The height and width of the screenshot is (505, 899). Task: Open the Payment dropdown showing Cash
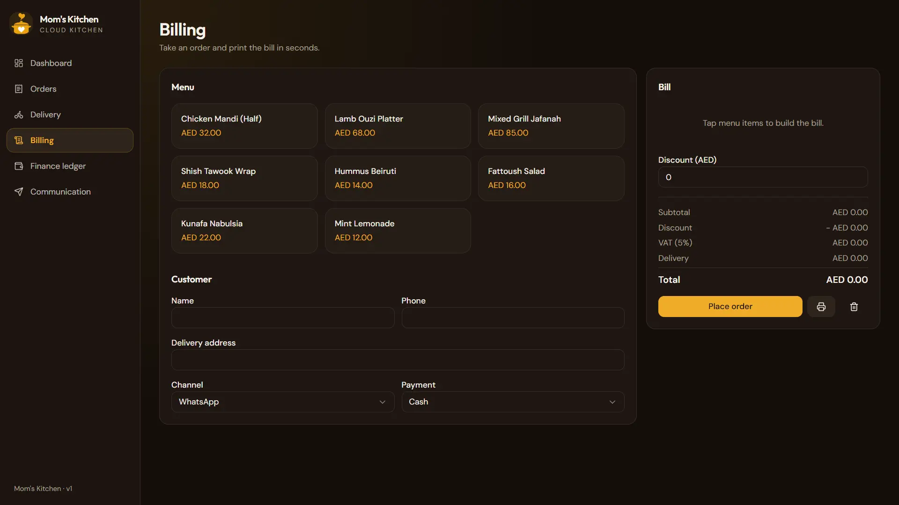click(x=513, y=402)
